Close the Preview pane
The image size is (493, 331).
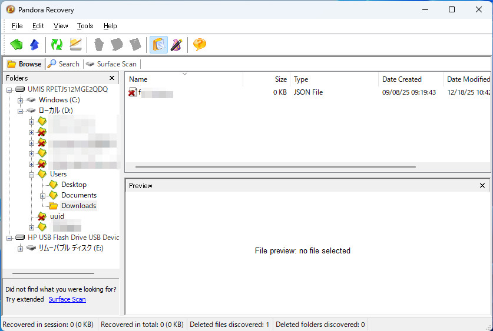click(482, 186)
